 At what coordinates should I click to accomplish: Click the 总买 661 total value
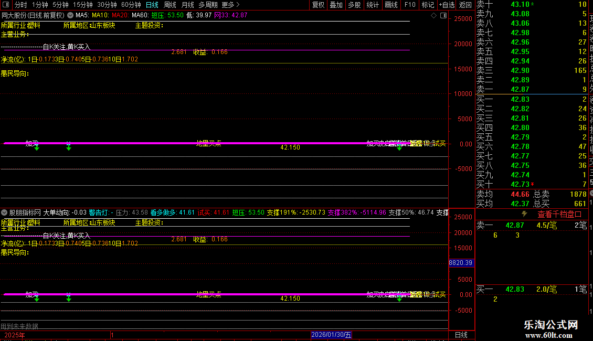coord(580,204)
